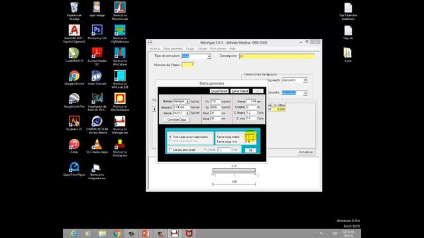Click the Base input field

[215, 113]
